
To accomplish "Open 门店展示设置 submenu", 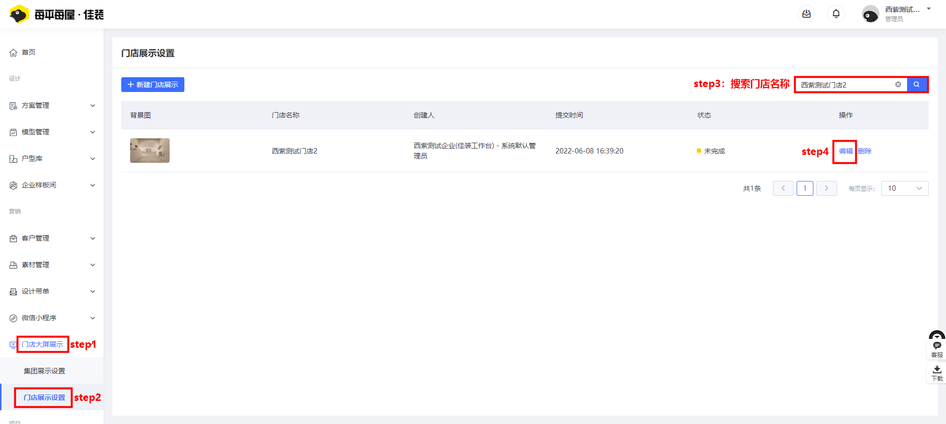I will pos(44,397).
